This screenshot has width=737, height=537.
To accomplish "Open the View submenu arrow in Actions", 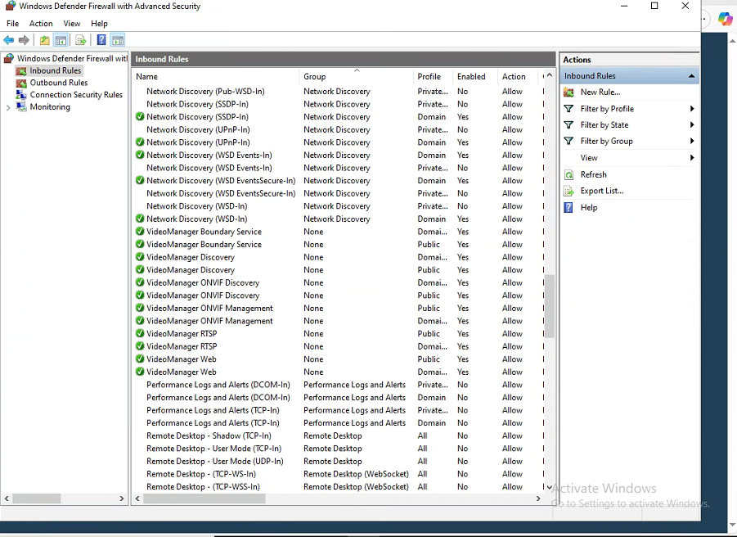I will pyautogui.click(x=692, y=157).
